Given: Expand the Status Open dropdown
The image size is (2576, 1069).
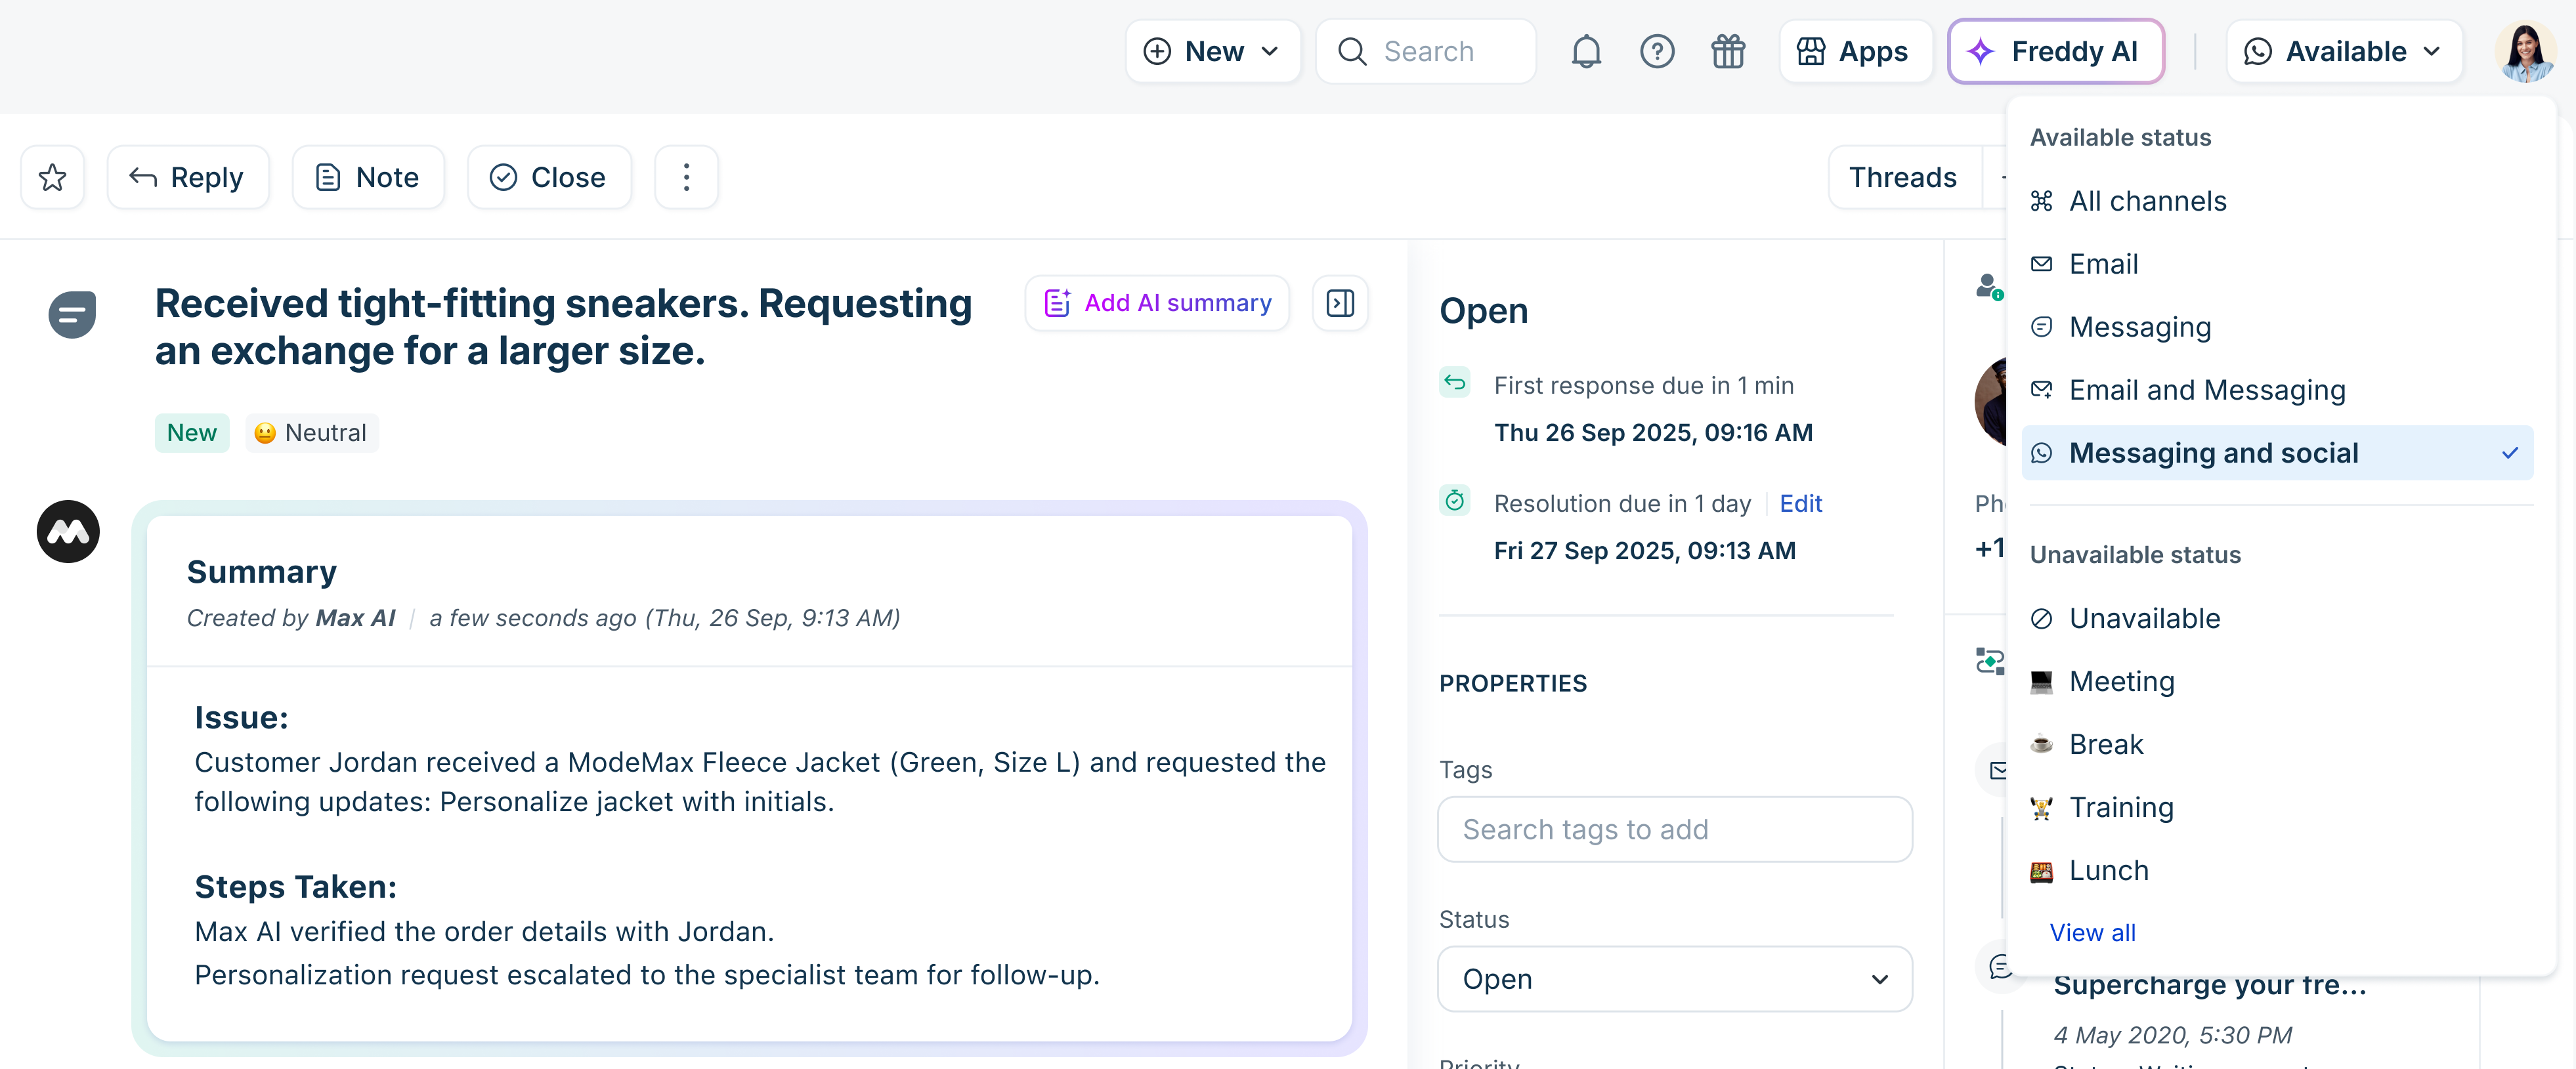Looking at the screenshot, I should click(1674, 979).
